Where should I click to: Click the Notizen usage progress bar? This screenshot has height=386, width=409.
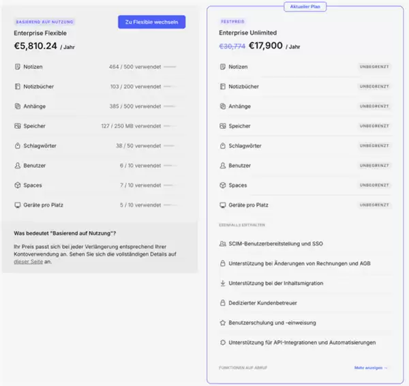tap(170, 67)
